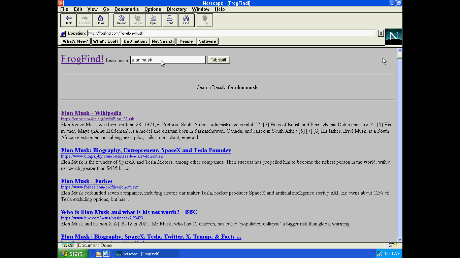Screen dimensions: 460x258
Task: Open the Home page icon
Action: click(101, 20)
